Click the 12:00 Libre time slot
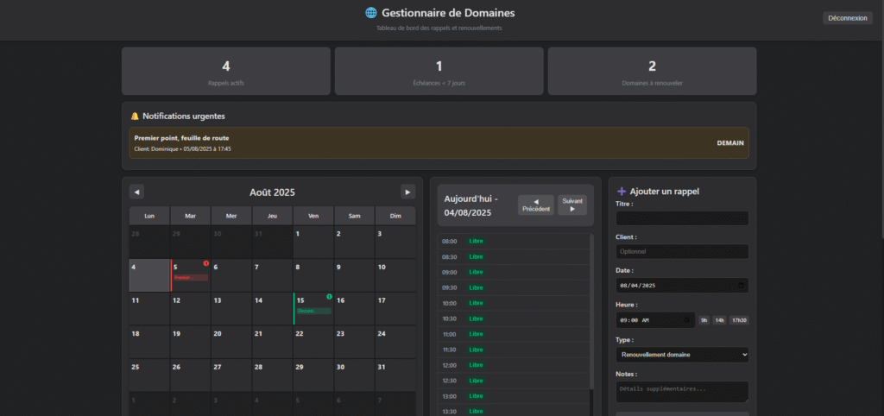The height and width of the screenshot is (416, 884). (514, 365)
